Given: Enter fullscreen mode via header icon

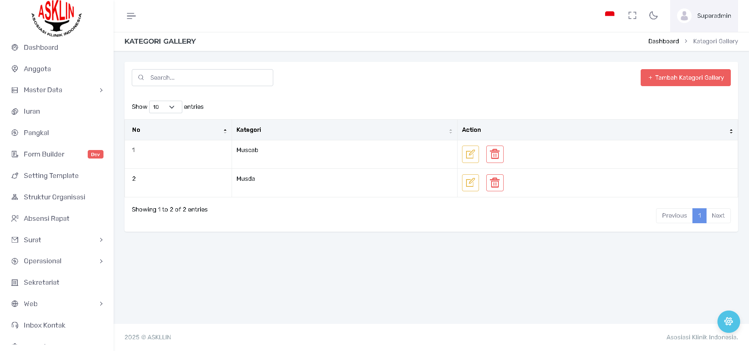Looking at the screenshot, I should [632, 16].
